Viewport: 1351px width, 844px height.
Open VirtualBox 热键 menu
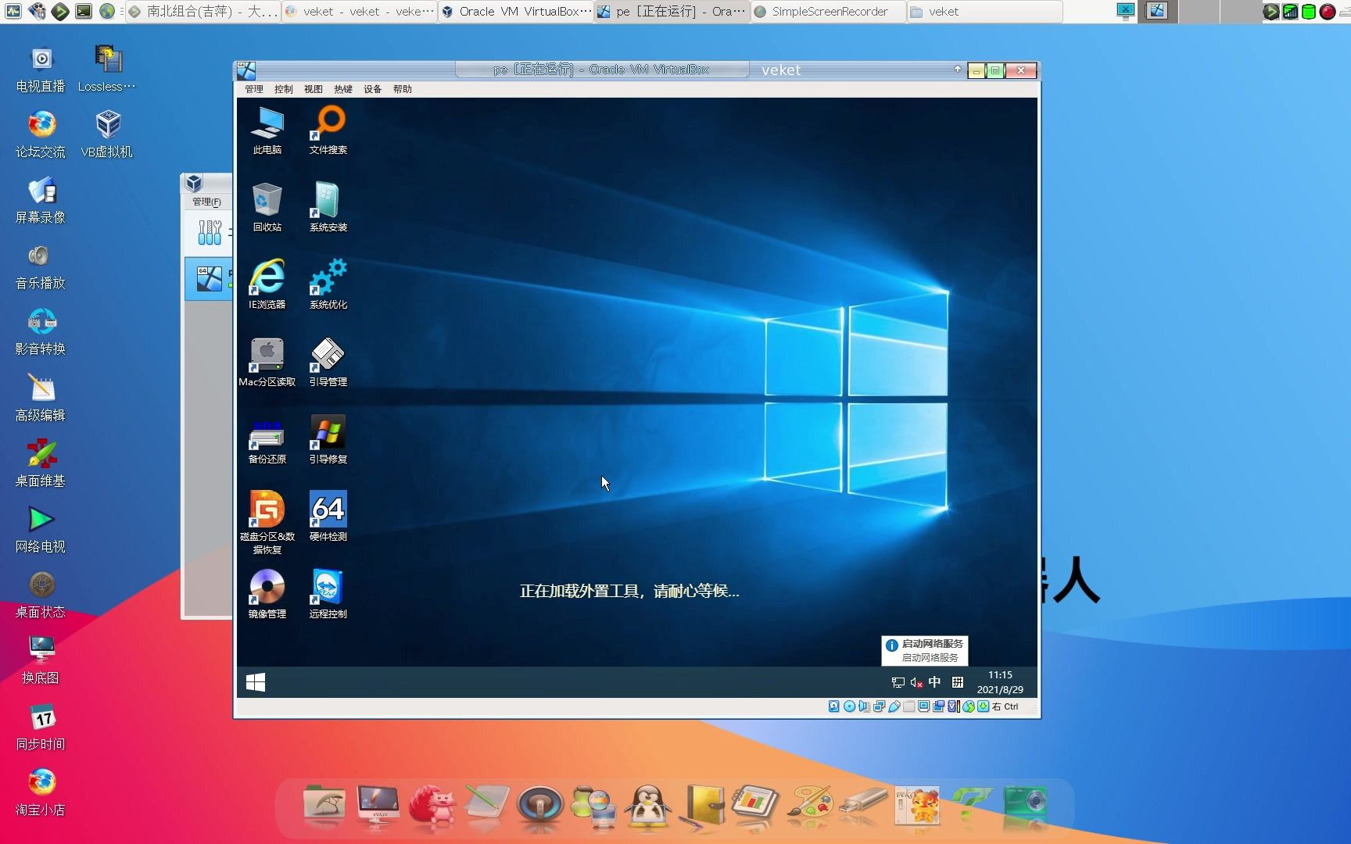tap(343, 89)
